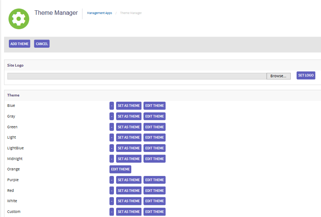321x217 pixels.
Task: Edit the Orange theme
Action: pyautogui.click(x=120, y=169)
